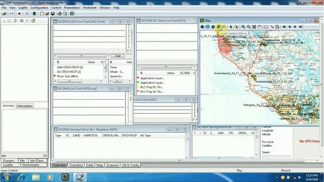324x182 pixels.
Task: Click the print preview icon
Action: (x=65, y=14)
